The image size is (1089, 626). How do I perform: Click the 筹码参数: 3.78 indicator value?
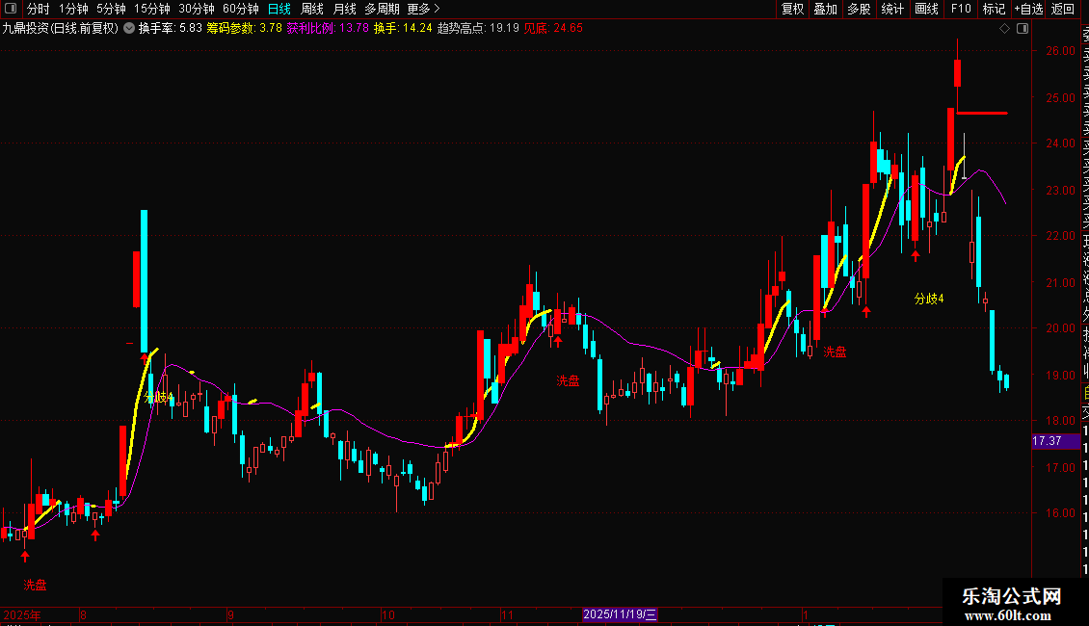[x=245, y=29]
